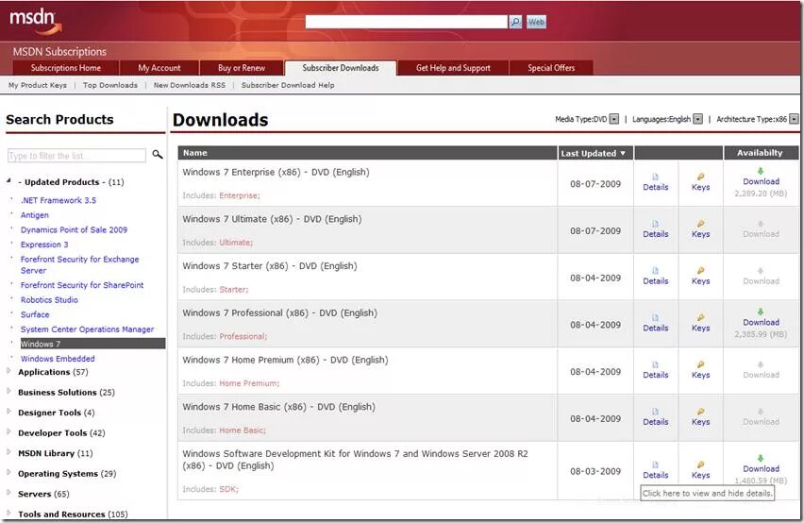View Keys for Windows 7 Enterprise
Image resolution: width=804 pixels, height=523 pixels.
(700, 182)
